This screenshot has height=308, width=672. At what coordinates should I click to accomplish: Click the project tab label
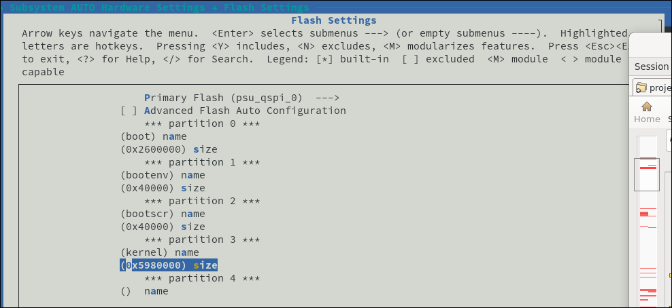660,88
